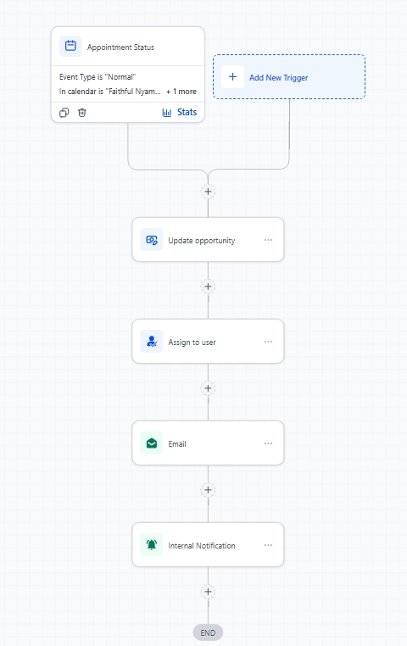Insert step between Email and Internal Notification
Screen dimensions: 407x646
pyautogui.click(x=208, y=490)
